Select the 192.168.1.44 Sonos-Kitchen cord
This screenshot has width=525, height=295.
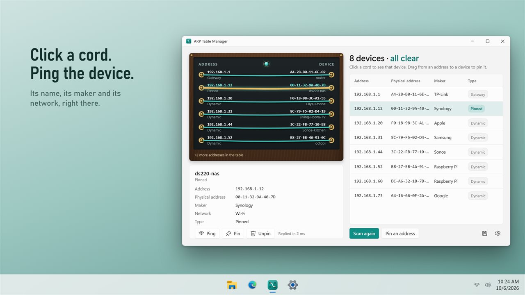coord(266,127)
